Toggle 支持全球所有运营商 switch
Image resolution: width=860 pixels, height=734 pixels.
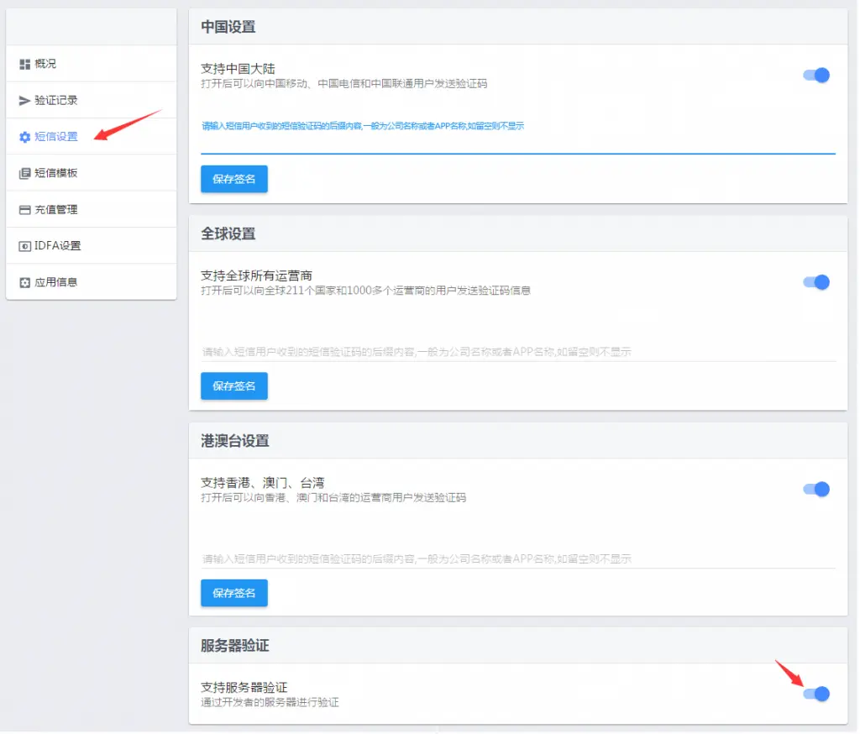pyautogui.click(x=816, y=282)
